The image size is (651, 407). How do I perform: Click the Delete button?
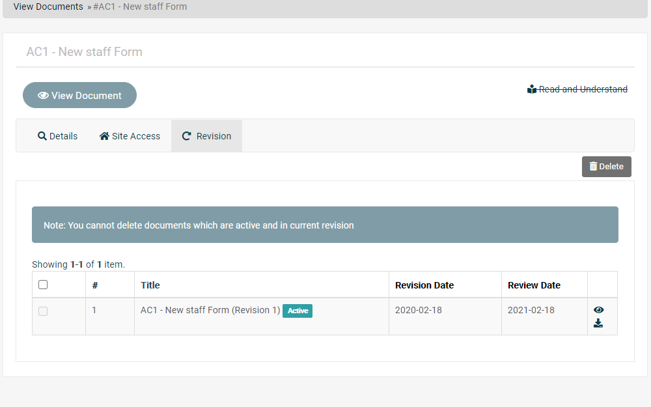606,167
